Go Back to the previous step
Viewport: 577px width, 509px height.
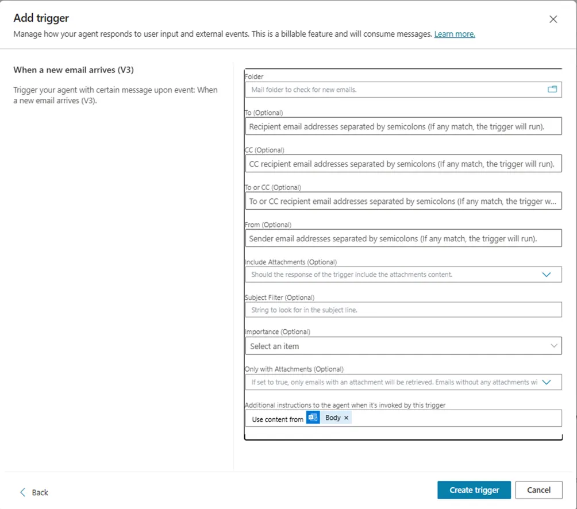tap(40, 492)
